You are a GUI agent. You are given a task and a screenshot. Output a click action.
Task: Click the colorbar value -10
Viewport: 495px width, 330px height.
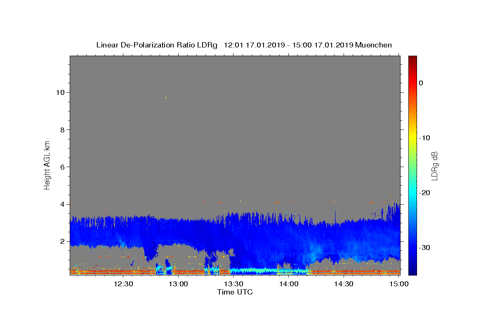(424, 138)
